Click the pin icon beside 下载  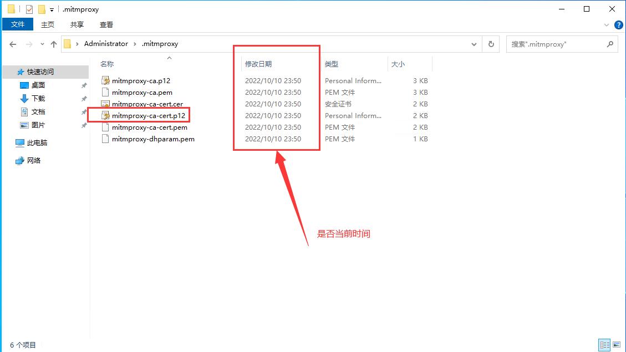(84, 99)
